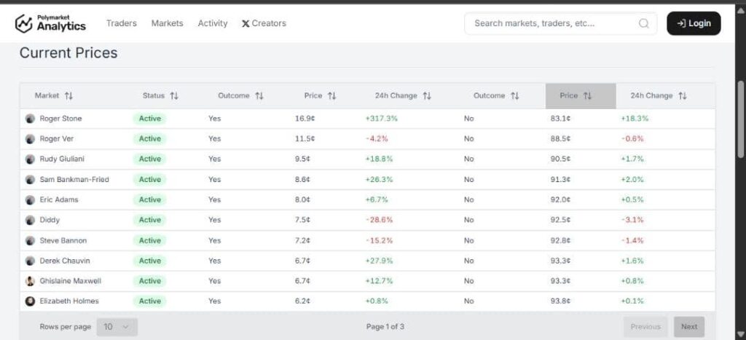Open the Traders menu
This screenshot has width=746, height=340.
click(x=122, y=23)
